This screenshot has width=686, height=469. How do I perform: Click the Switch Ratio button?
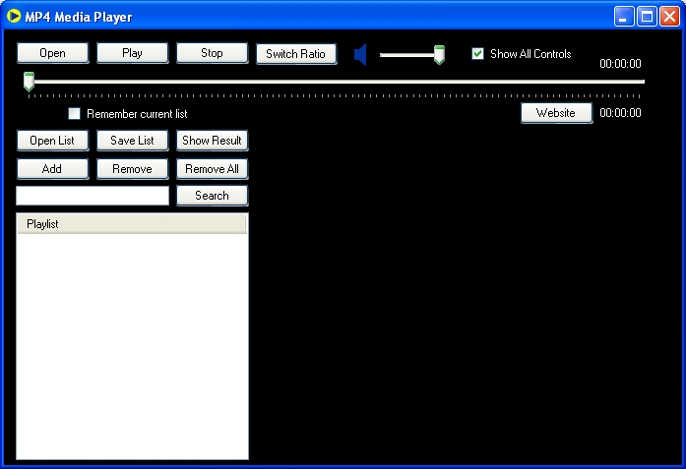(296, 54)
